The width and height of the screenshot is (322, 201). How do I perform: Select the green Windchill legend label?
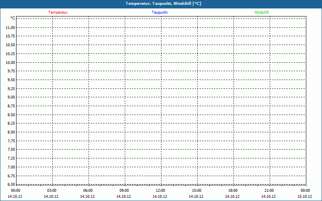[261, 12]
